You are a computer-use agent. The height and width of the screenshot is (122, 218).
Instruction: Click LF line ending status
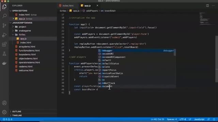point(190,119)
